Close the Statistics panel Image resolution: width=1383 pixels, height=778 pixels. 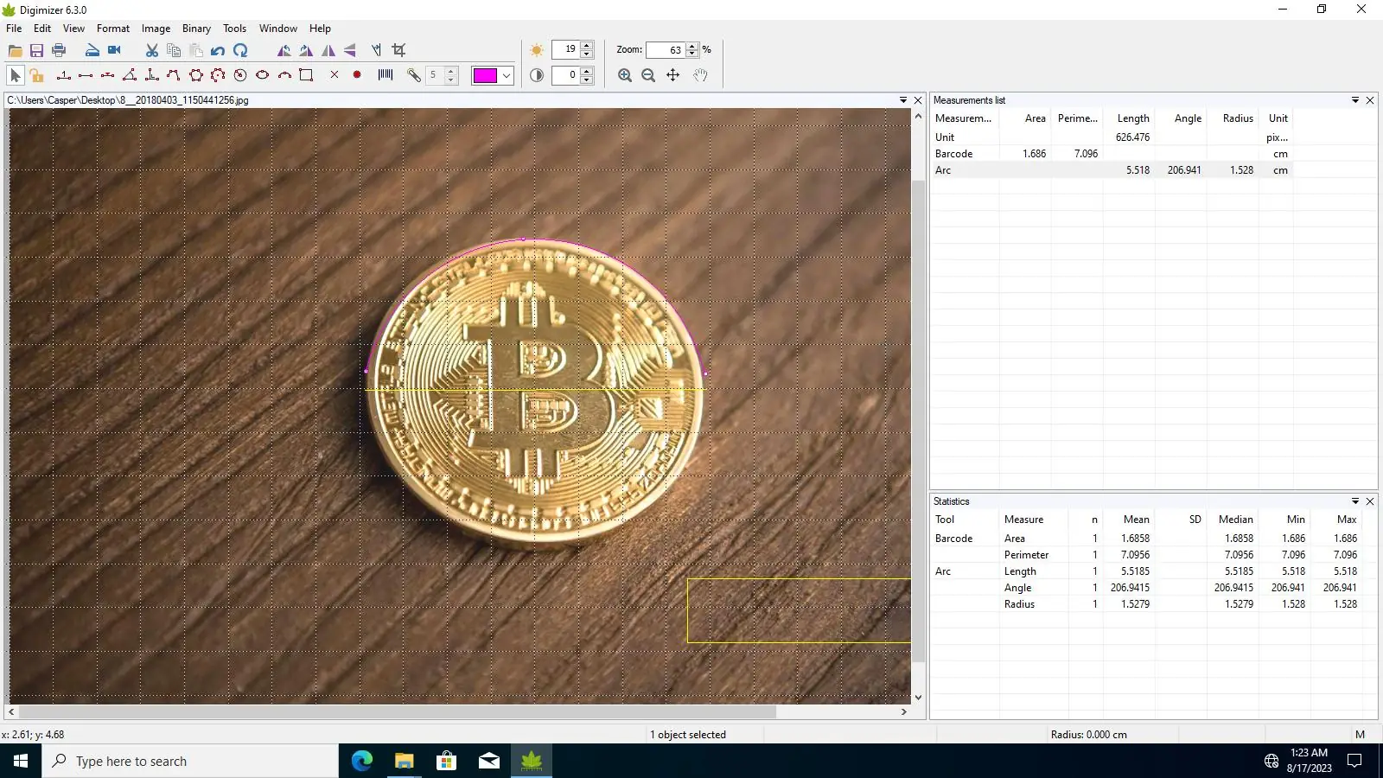click(1370, 501)
